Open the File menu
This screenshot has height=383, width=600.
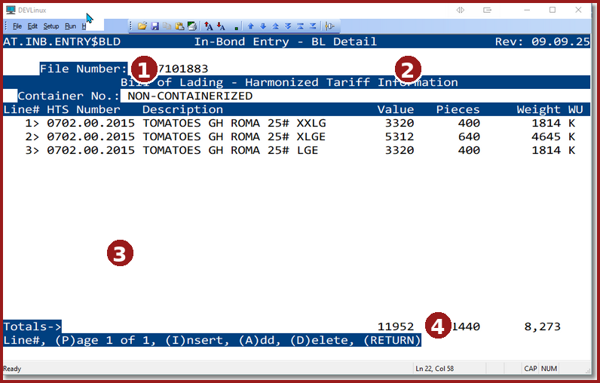(17, 26)
